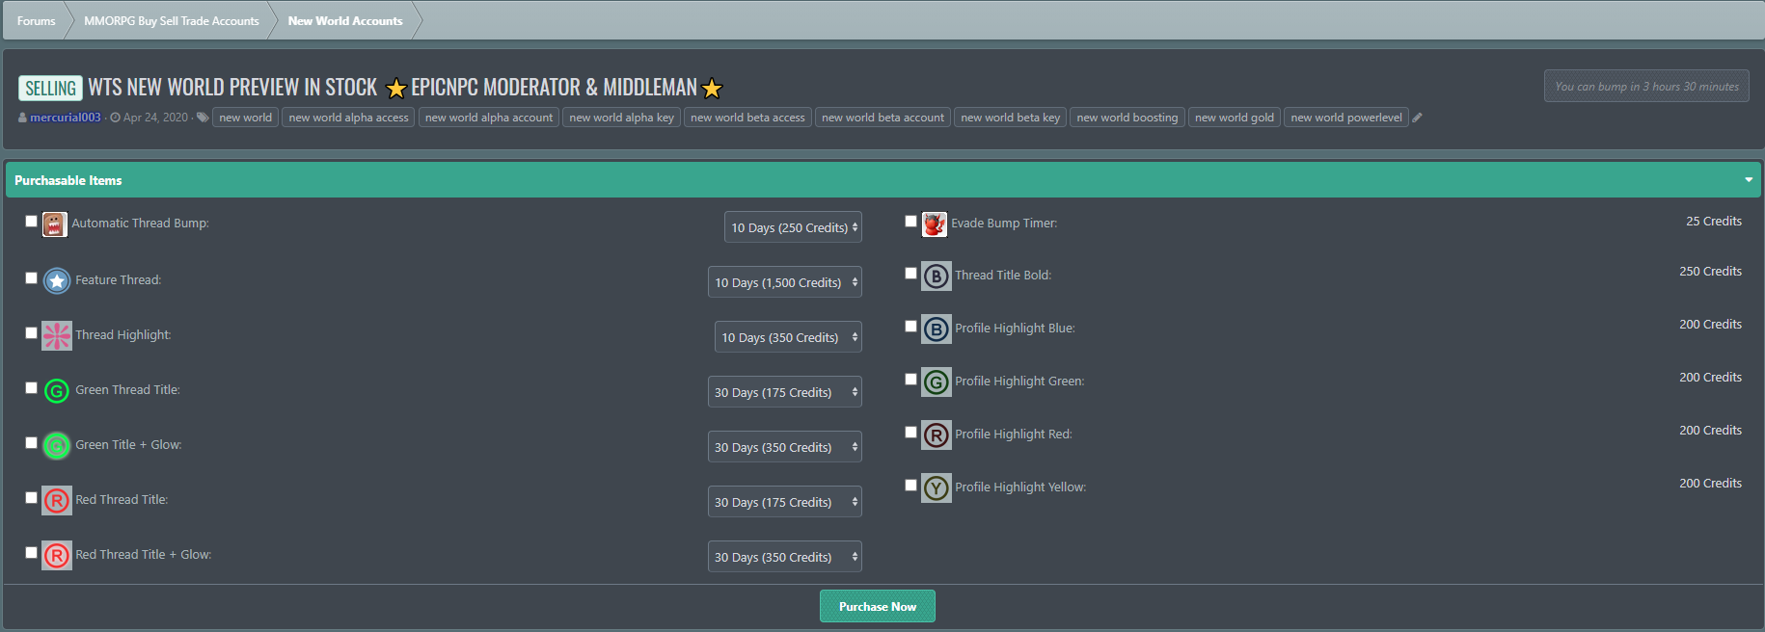Click the "new world alpha key" tag
This screenshot has width=1765, height=632.
[x=621, y=118]
